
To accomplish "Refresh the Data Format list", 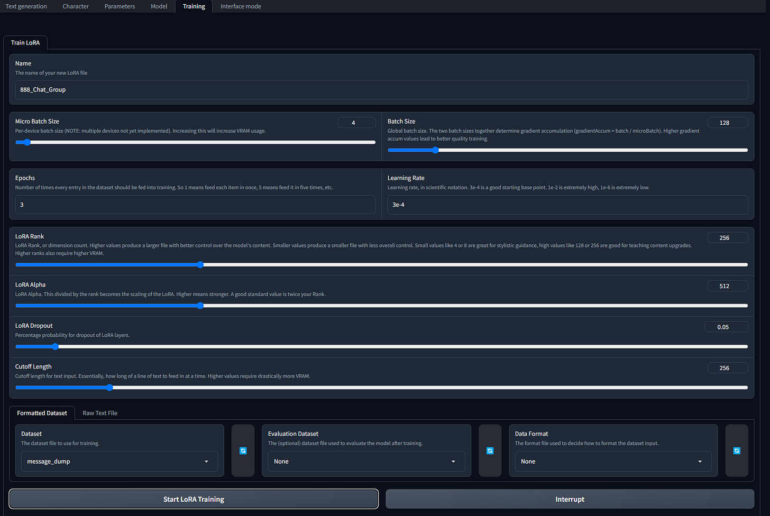I will 737,450.
